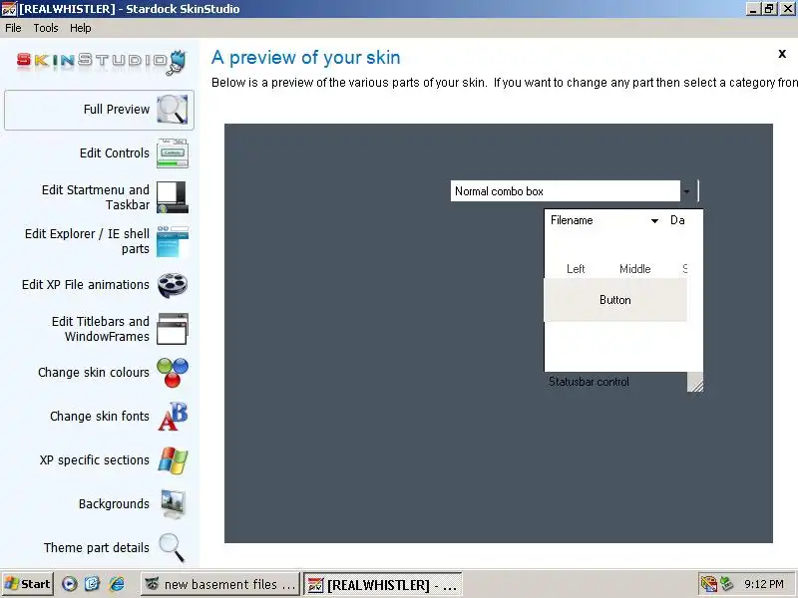This screenshot has height=598, width=798.
Task: Close the preview panel with X
Action: point(782,54)
